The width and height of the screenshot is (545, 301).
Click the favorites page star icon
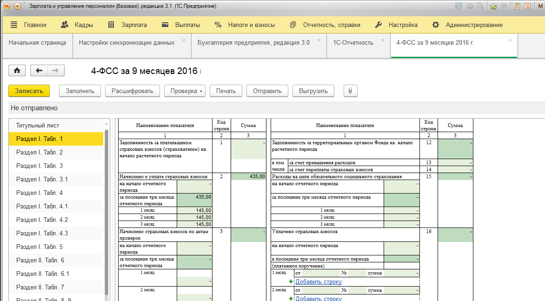[x=504, y=6]
